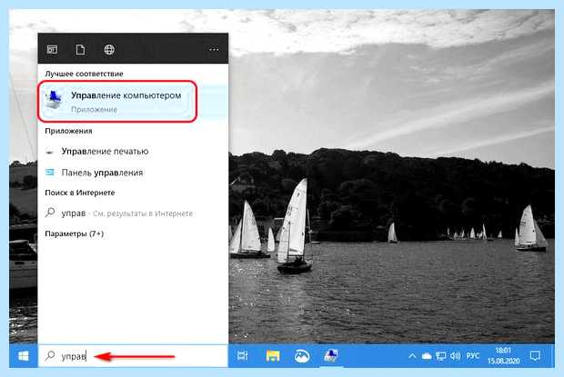Open the clock showing 18:01 15.08.2020
This screenshot has height=377, width=564.
pyautogui.click(x=503, y=355)
